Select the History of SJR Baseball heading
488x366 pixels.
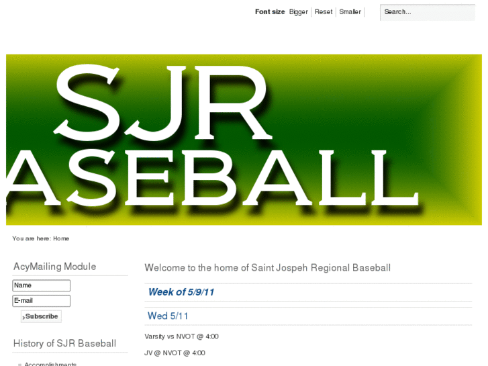pyautogui.click(x=64, y=343)
